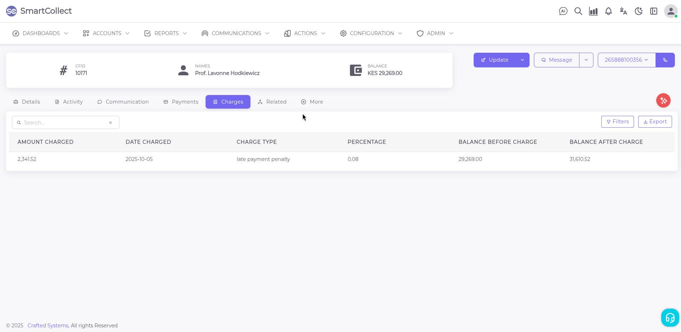Click the Filters button

click(x=617, y=122)
